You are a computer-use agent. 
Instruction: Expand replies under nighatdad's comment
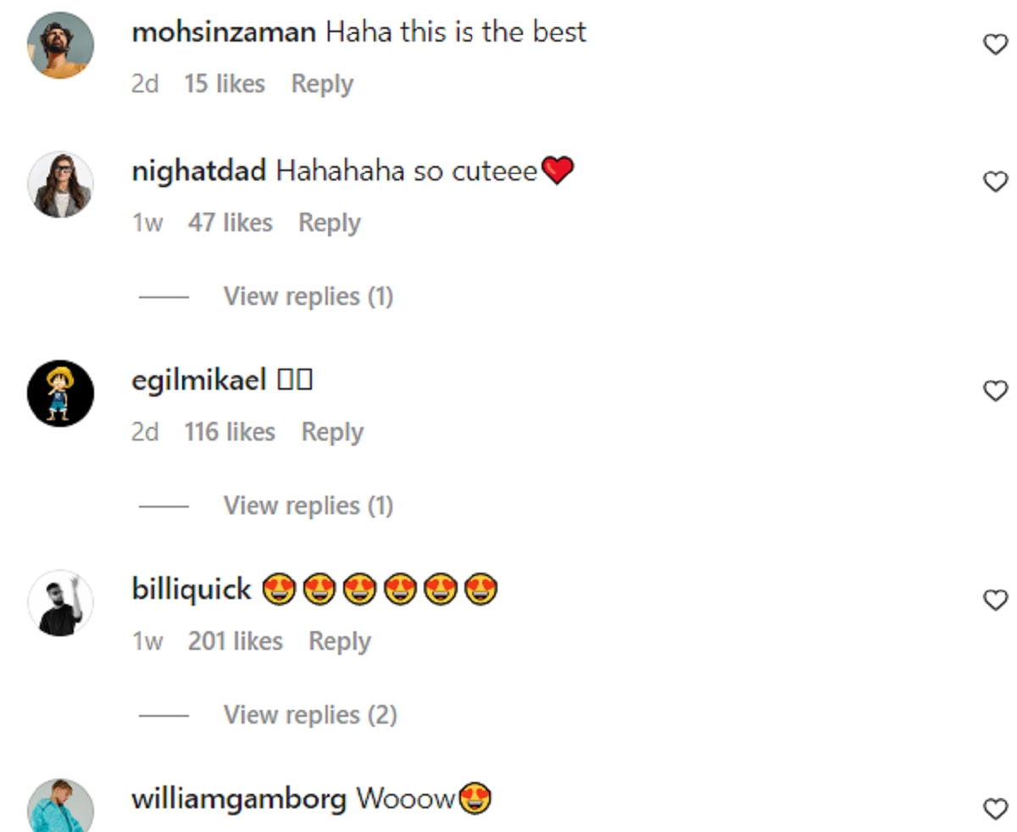click(308, 297)
